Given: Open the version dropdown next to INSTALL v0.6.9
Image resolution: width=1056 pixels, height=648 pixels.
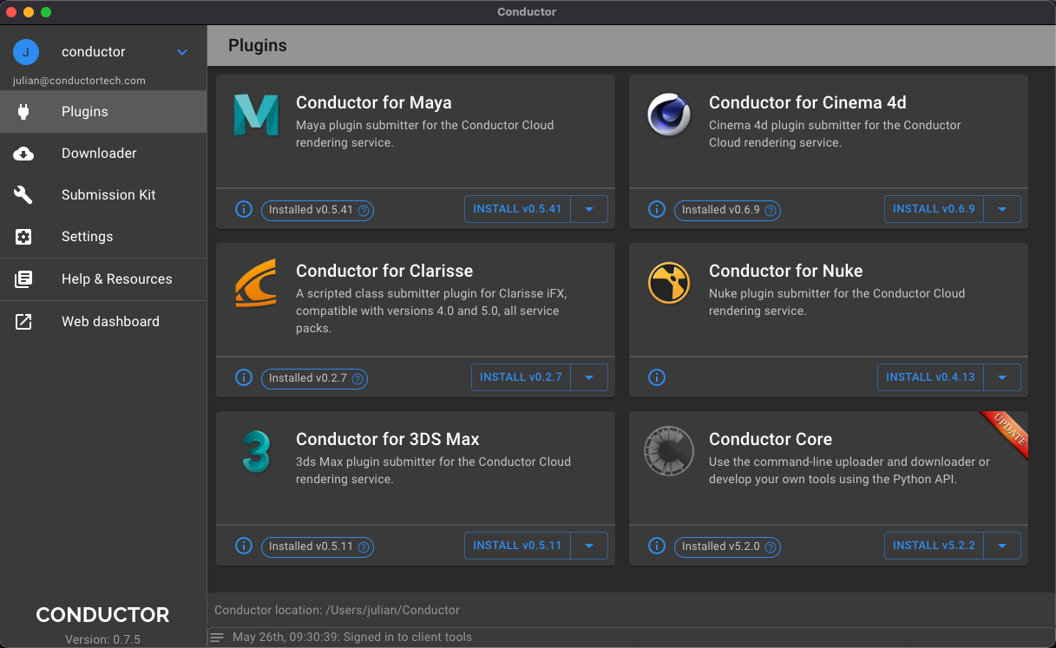Looking at the screenshot, I should coord(1002,208).
